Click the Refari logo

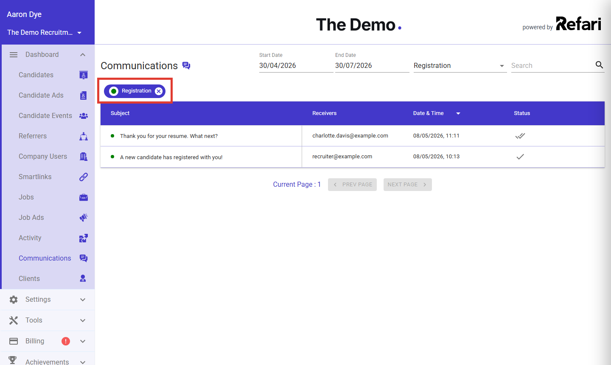click(x=579, y=24)
